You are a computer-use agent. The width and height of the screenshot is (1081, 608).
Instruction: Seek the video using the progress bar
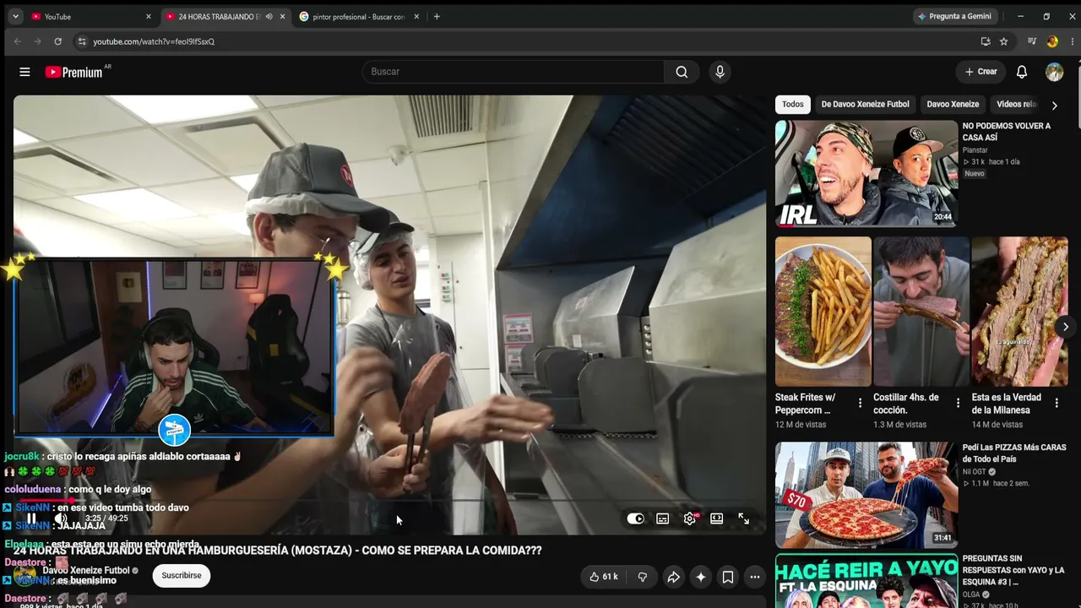[x=389, y=500]
